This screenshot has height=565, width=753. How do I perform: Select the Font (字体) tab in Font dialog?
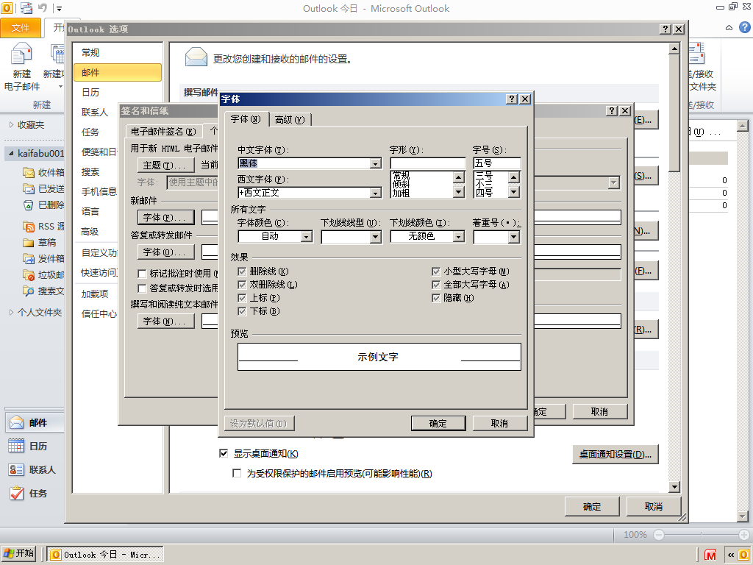pos(246,118)
